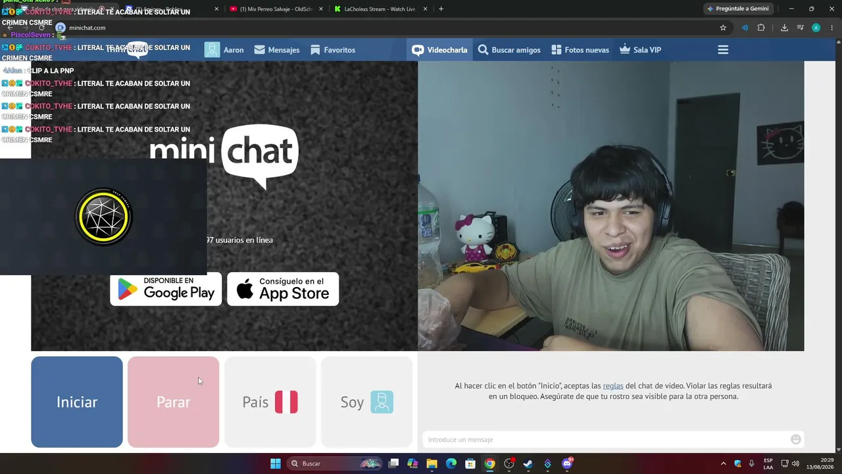
Task: Click the microphone tray icon
Action: pos(751,463)
